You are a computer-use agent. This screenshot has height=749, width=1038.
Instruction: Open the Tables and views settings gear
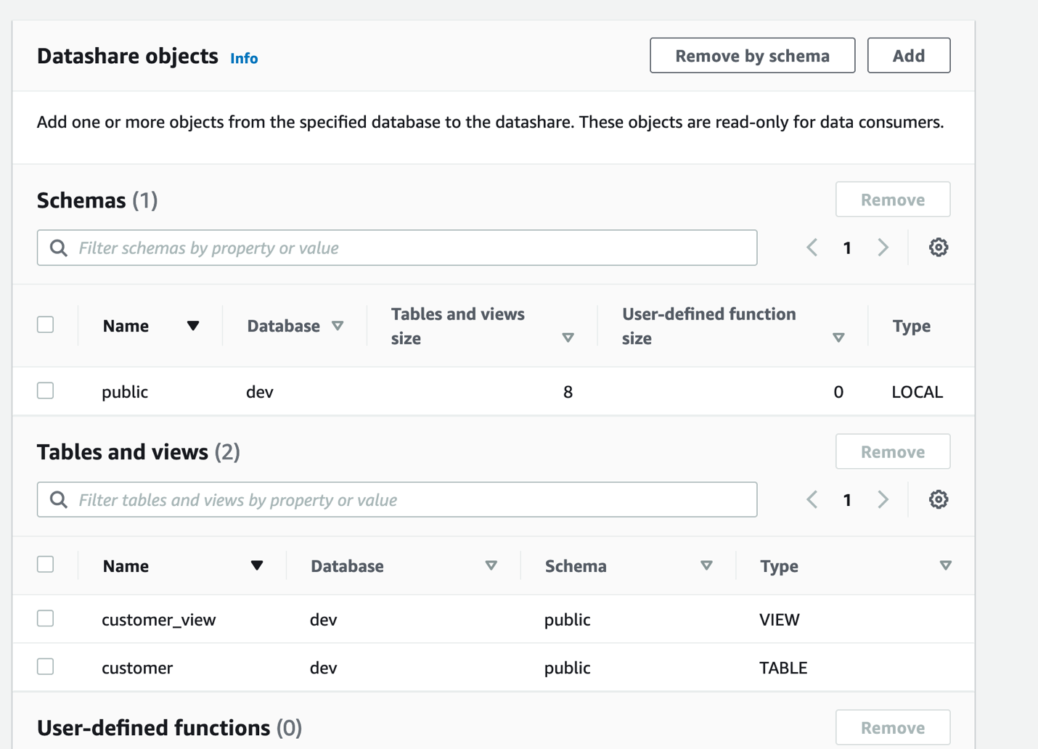(939, 499)
